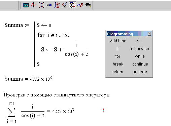Click the summation sigma symbol
The width and height of the screenshot is (171, 126).
point(11,112)
